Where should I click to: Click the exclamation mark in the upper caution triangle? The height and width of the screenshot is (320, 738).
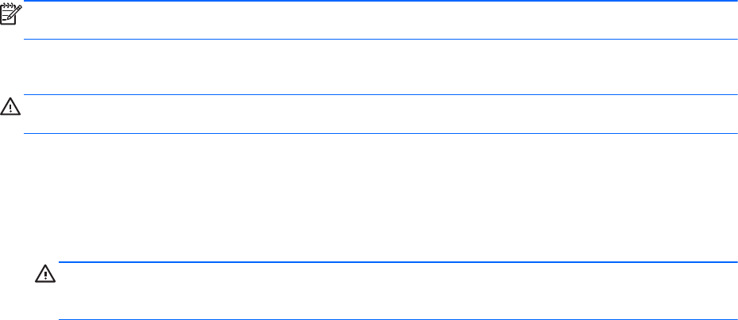(x=10, y=109)
